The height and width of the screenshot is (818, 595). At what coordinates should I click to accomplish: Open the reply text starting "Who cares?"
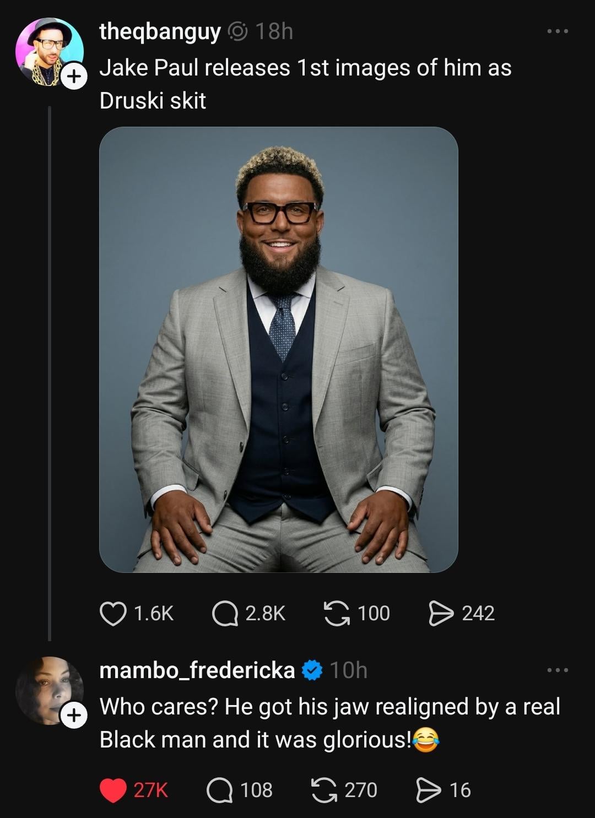(329, 723)
